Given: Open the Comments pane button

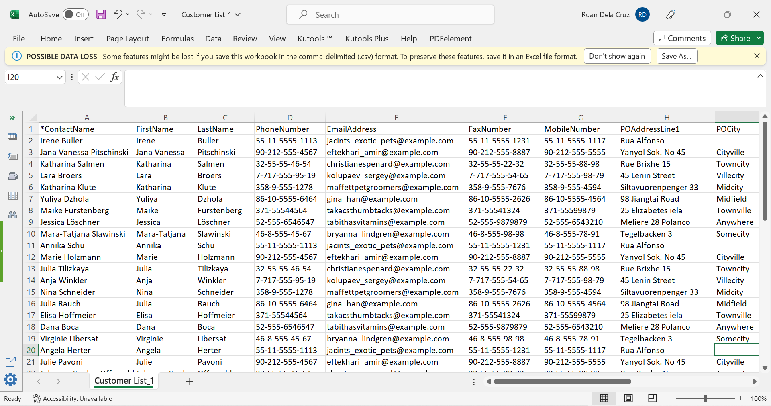Looking at the screenshot, I should (682, 38).
